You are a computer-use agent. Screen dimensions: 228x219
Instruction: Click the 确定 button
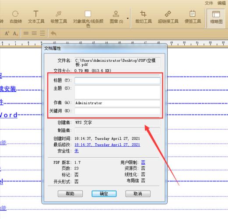[x=104, y=194]
